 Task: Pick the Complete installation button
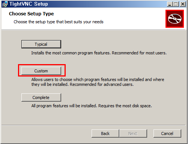pos(41,97)
